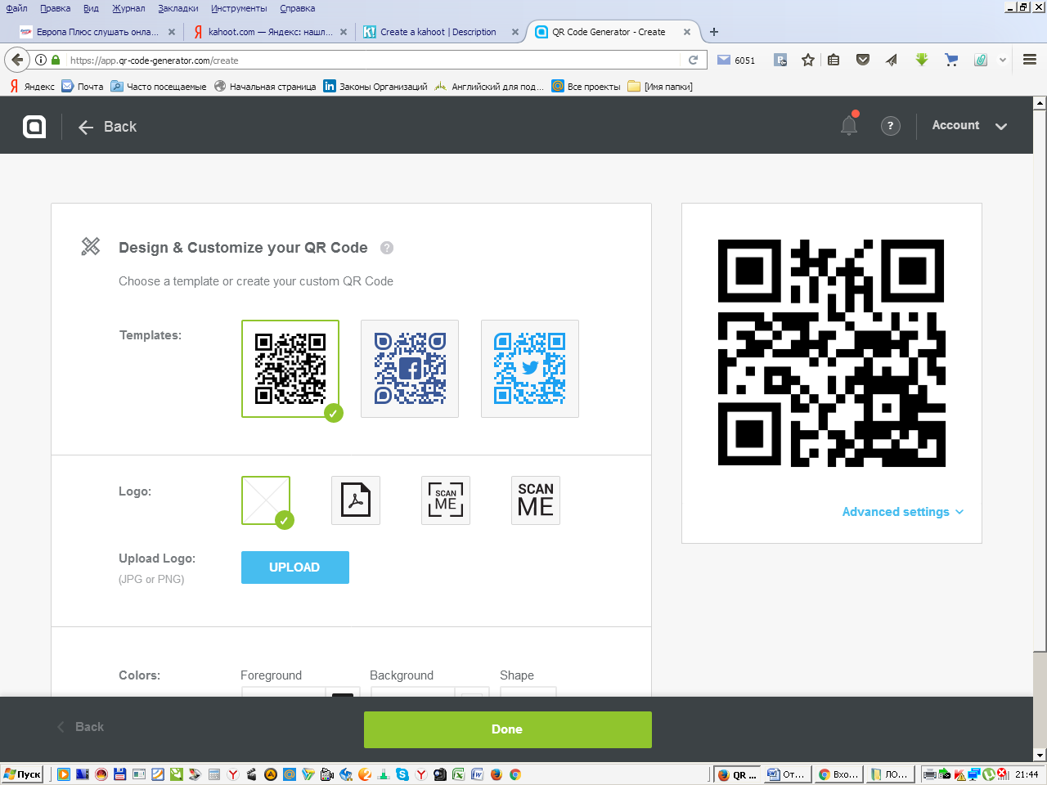1047x785 pixels.
Task: Open the Закладки menu
Action: click(x=178, y=8)
